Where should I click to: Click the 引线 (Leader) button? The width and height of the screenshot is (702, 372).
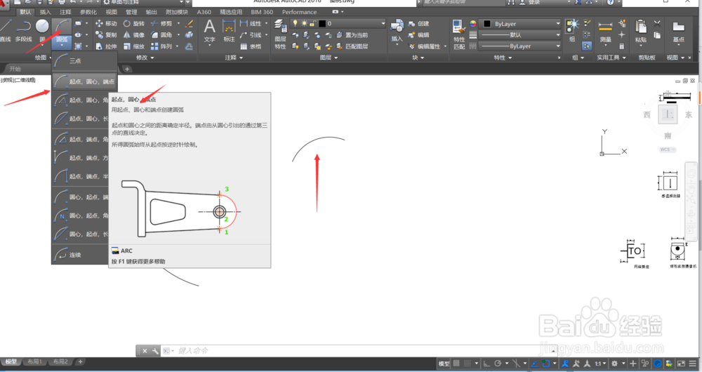(x=251, y=34)
